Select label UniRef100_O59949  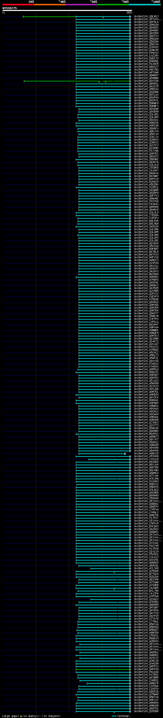coord(146,498)
